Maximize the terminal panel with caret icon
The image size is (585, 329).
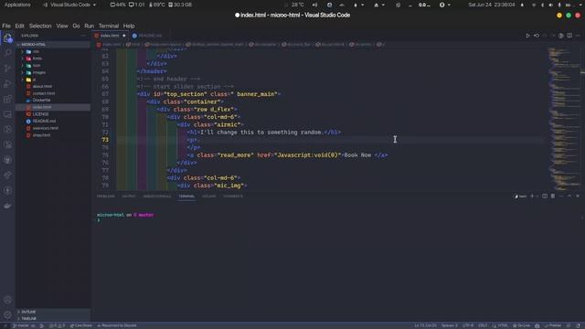tap(569, 196)
